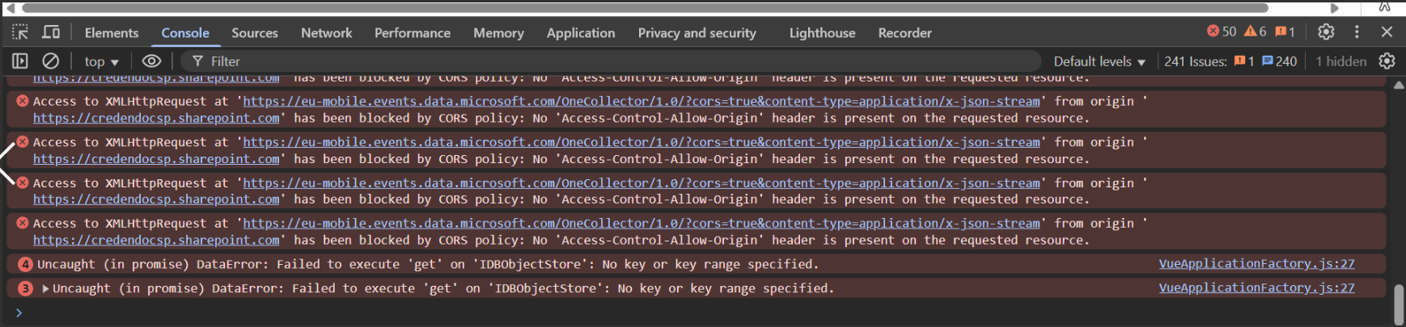The height and width of the screenshot is (327, 1406).
Task: Click the yellow warning count showing 6
Action: [1256, 31]
